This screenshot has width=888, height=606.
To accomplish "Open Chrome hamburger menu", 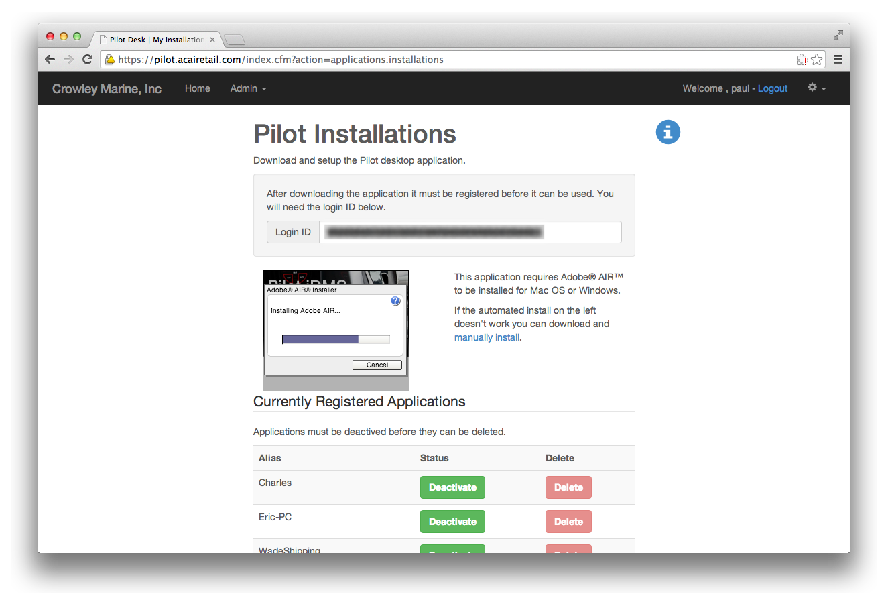I will pyautogui.click(x=838, y=60).
